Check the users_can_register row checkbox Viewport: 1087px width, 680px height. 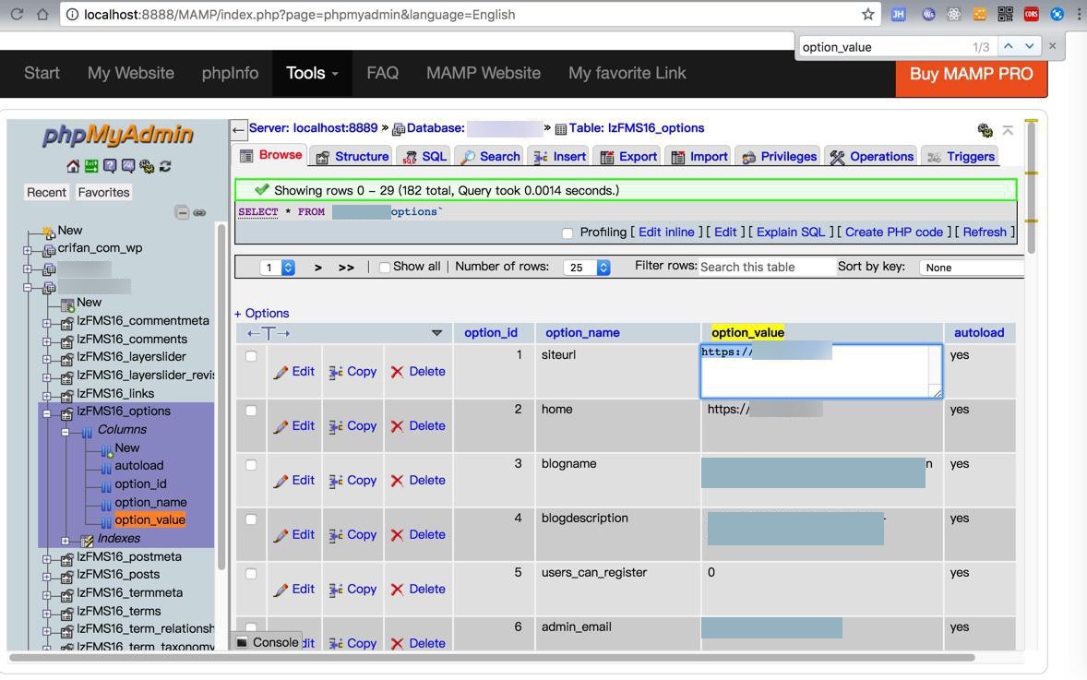[251, 573]
